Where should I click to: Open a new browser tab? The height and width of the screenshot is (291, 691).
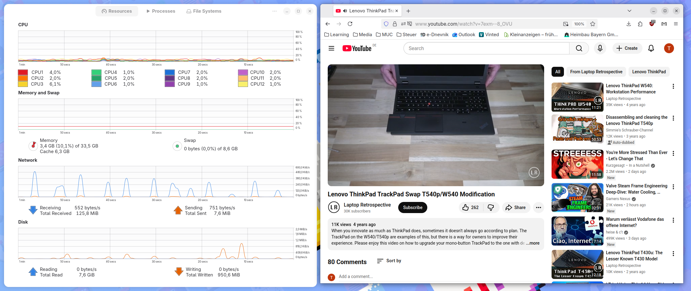[408, 11]
